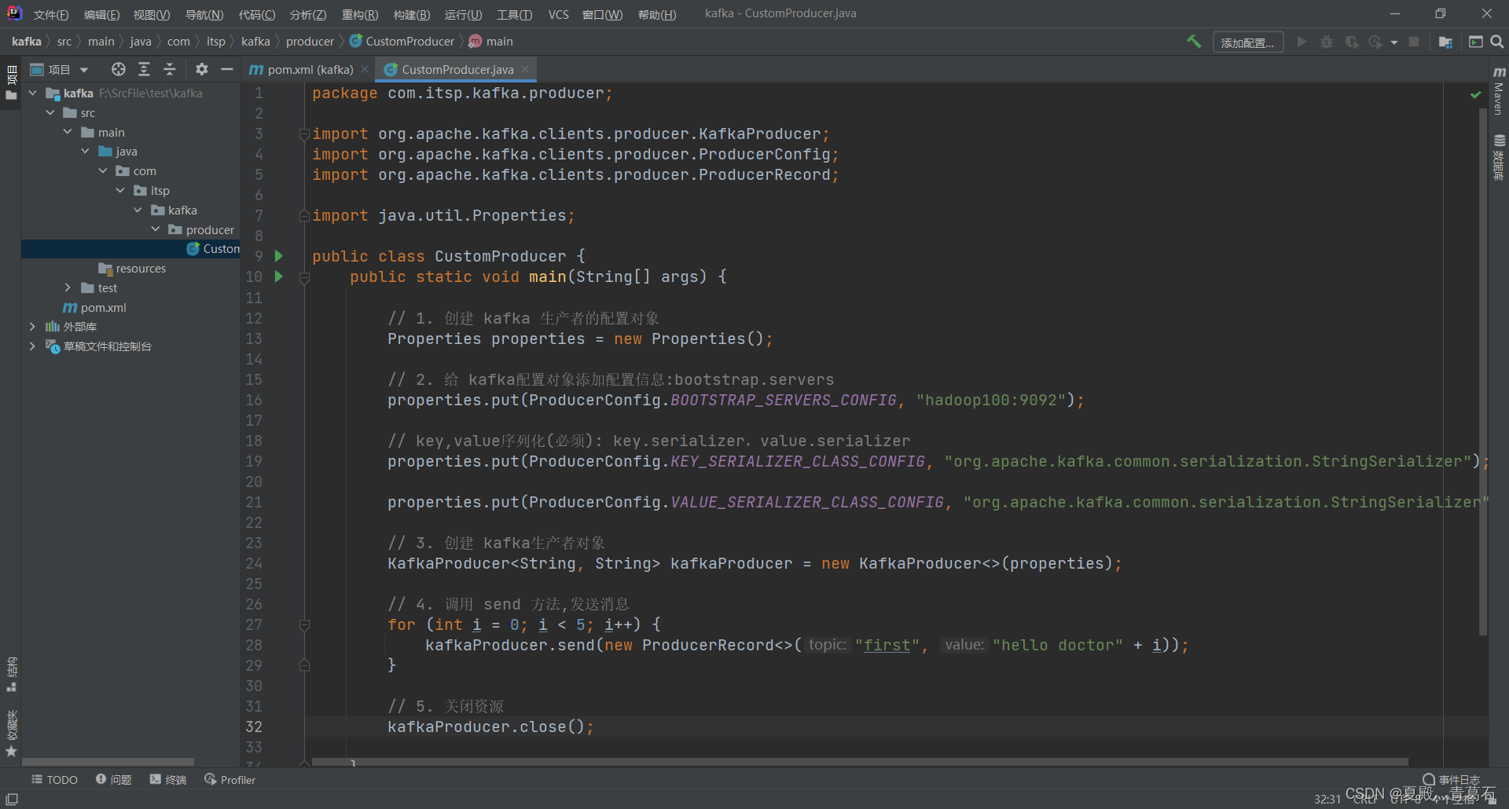Click 添加配置 add configuration button

(1248, 42)
